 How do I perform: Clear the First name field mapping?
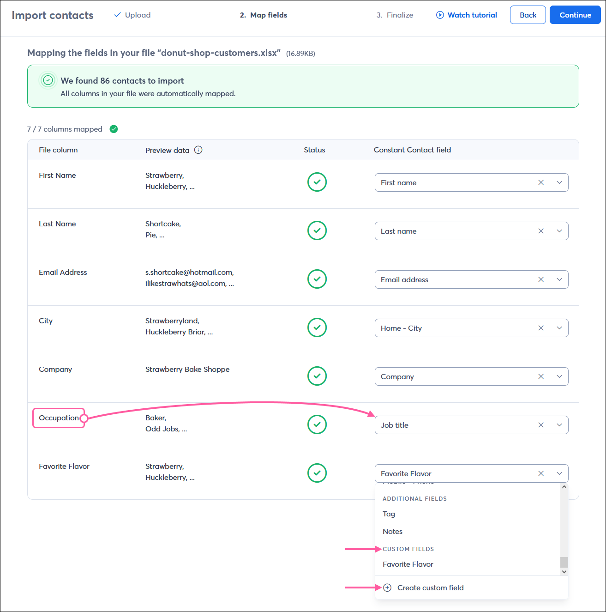pyautogui.click(x=541, y=182)
